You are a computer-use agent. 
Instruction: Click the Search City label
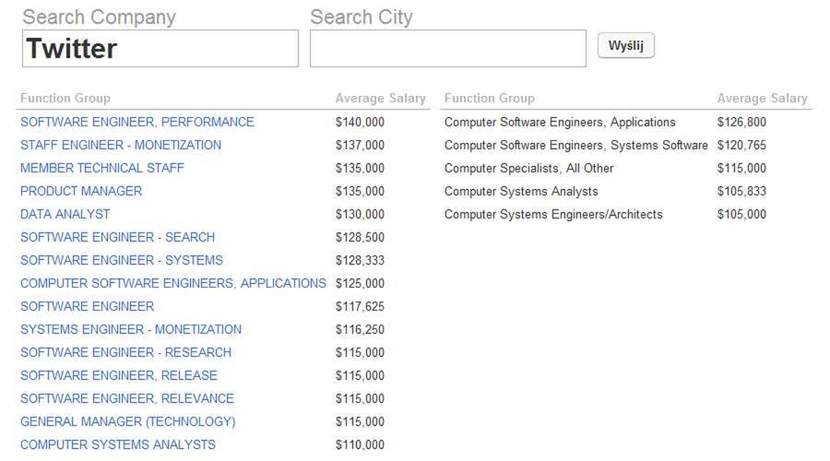coord(361,18)
